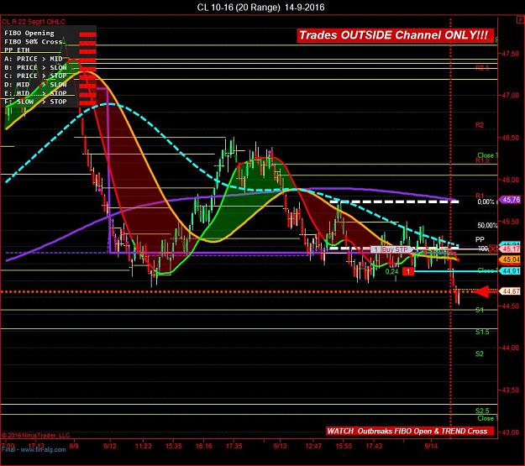Select the R1 pivot label

pos(480,195)
